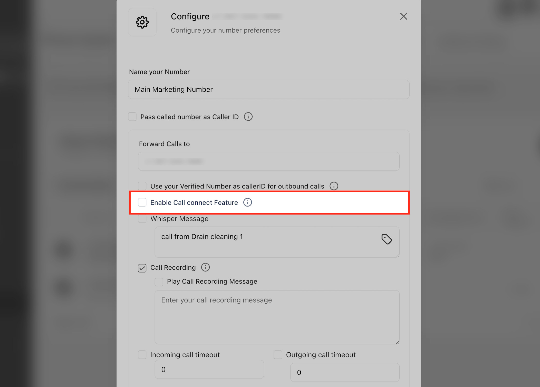Viewport: 540px width, 387px height.
Task: Check Use your Verified Number as callerID
Action: coord(142,186)
